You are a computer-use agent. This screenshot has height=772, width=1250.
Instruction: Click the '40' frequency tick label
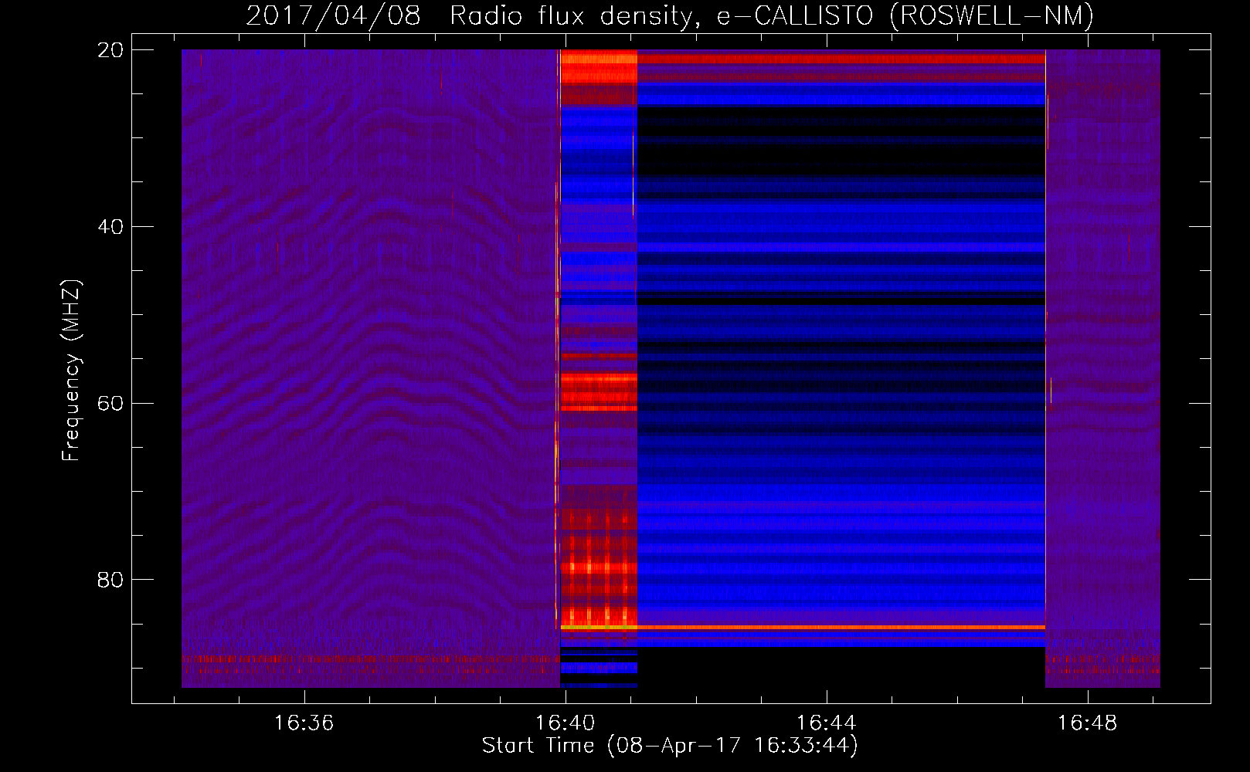[110, 227]
